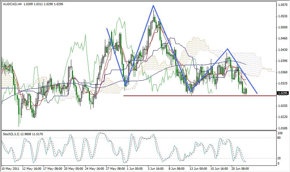Click the 1.0465 price axis label

(282, 38)
